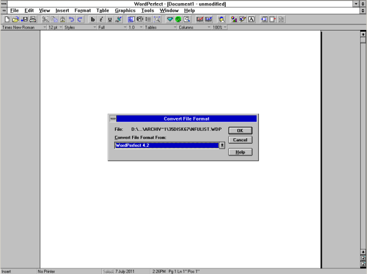
Task: Open the Insert menu
Action: click(x=62, y=10)
